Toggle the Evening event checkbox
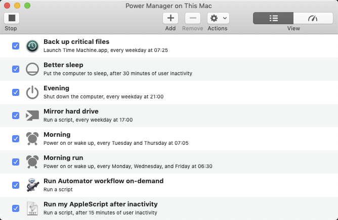This screenshot has width=338, height=220. 16,92
